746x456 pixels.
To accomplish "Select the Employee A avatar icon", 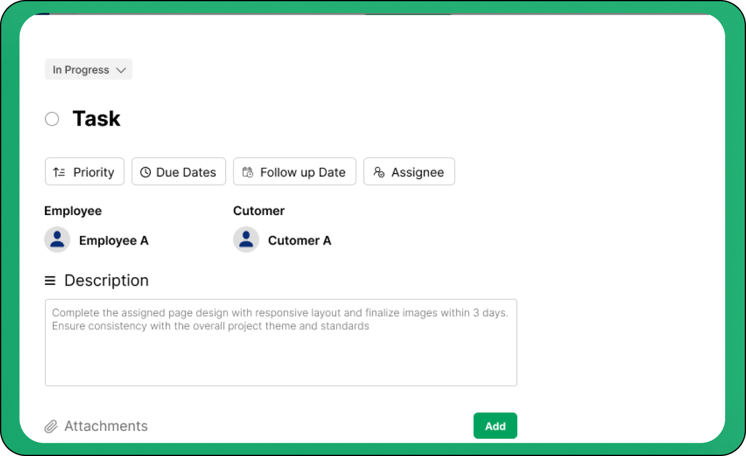I will coord(57,240).
